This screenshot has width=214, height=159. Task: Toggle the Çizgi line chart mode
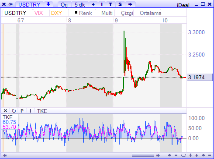pyautogui.click(x=127, y=13)
